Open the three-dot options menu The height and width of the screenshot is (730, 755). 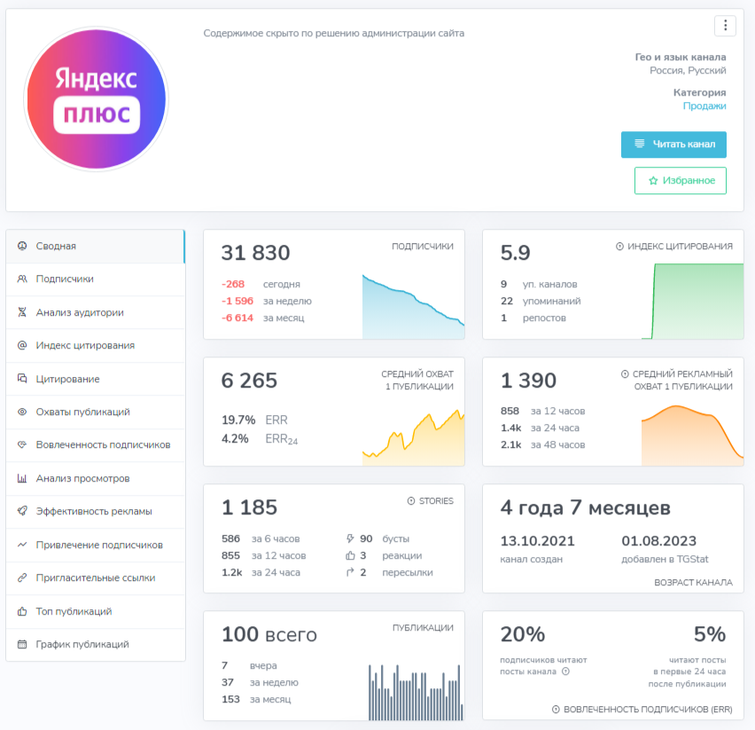click(x=725, y=26)
